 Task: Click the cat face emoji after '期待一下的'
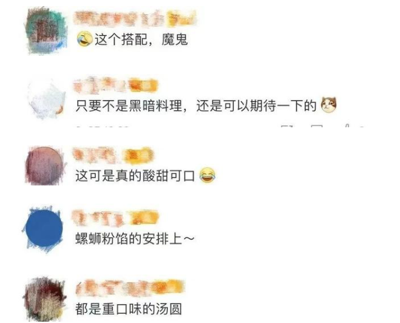(x=329, y=105)
